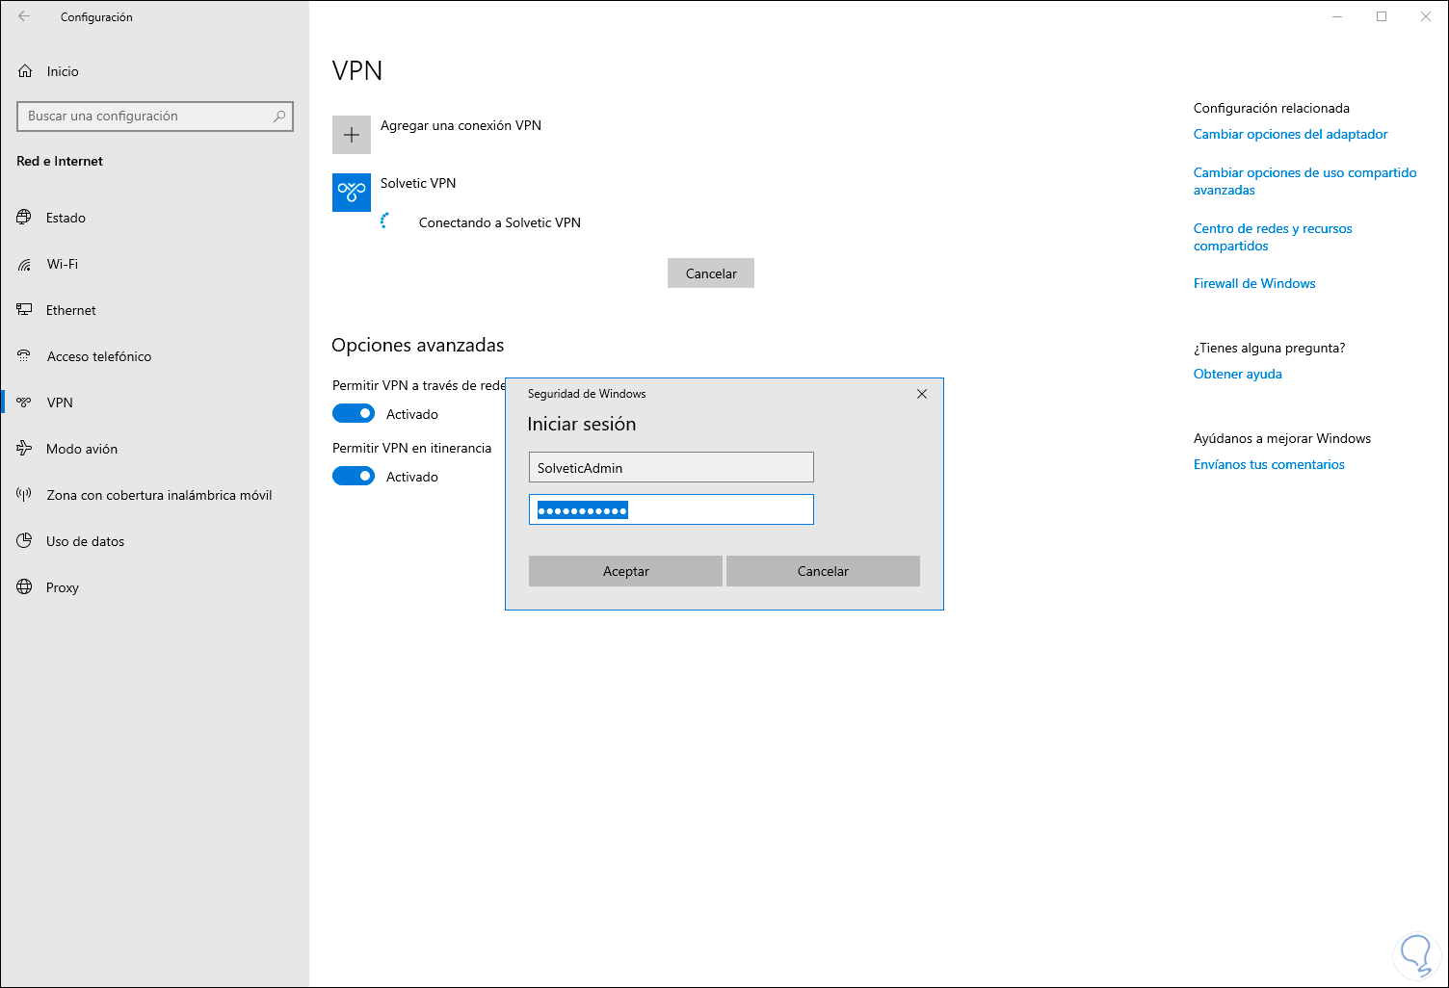Click the Uso de datos chart icon
Screen dimensions: 1449x988
click(24, 541)
